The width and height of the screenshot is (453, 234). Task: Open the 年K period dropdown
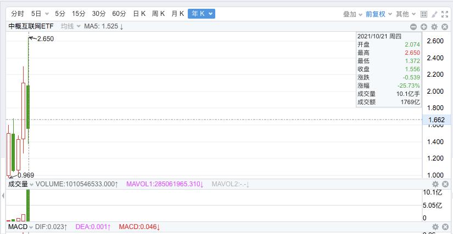202,14
